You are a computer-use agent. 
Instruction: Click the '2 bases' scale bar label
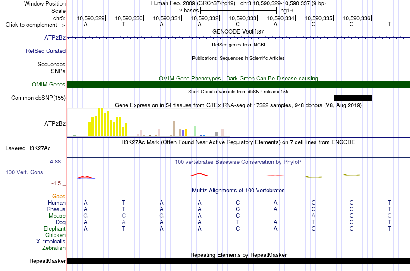(x=189, y=11)
